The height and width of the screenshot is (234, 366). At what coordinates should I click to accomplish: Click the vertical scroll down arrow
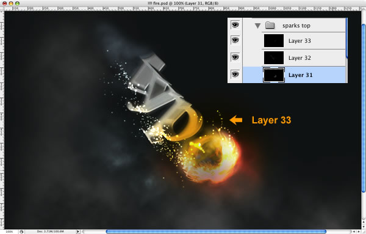(364, 226)
